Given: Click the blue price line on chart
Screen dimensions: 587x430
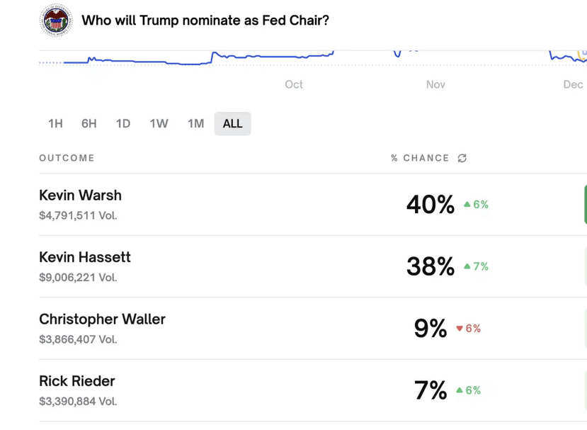Looking at the screenshot, I should [x=269, y=55].
